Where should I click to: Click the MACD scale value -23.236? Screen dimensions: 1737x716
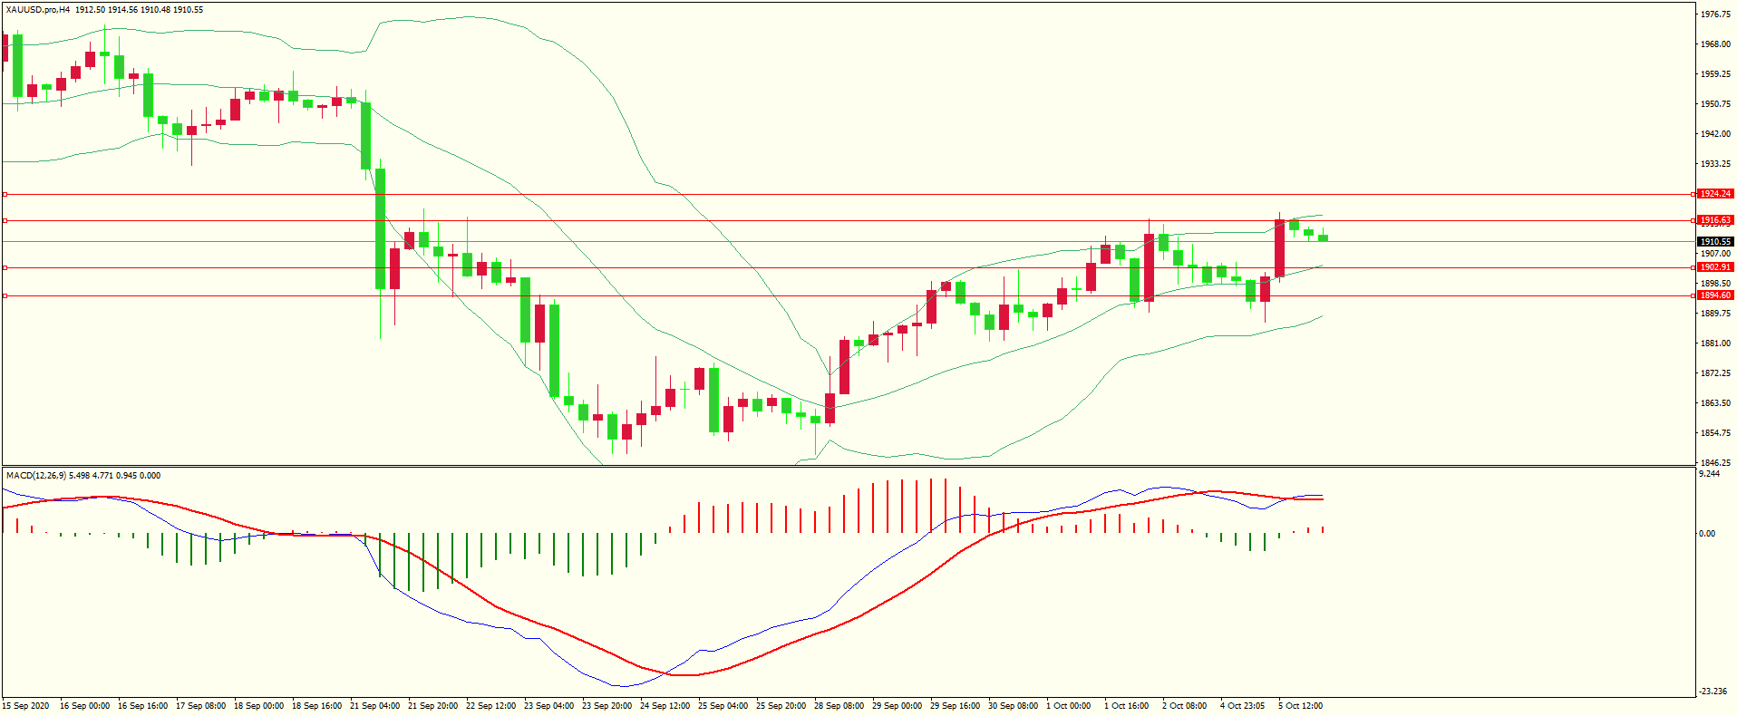[1713, 692]
